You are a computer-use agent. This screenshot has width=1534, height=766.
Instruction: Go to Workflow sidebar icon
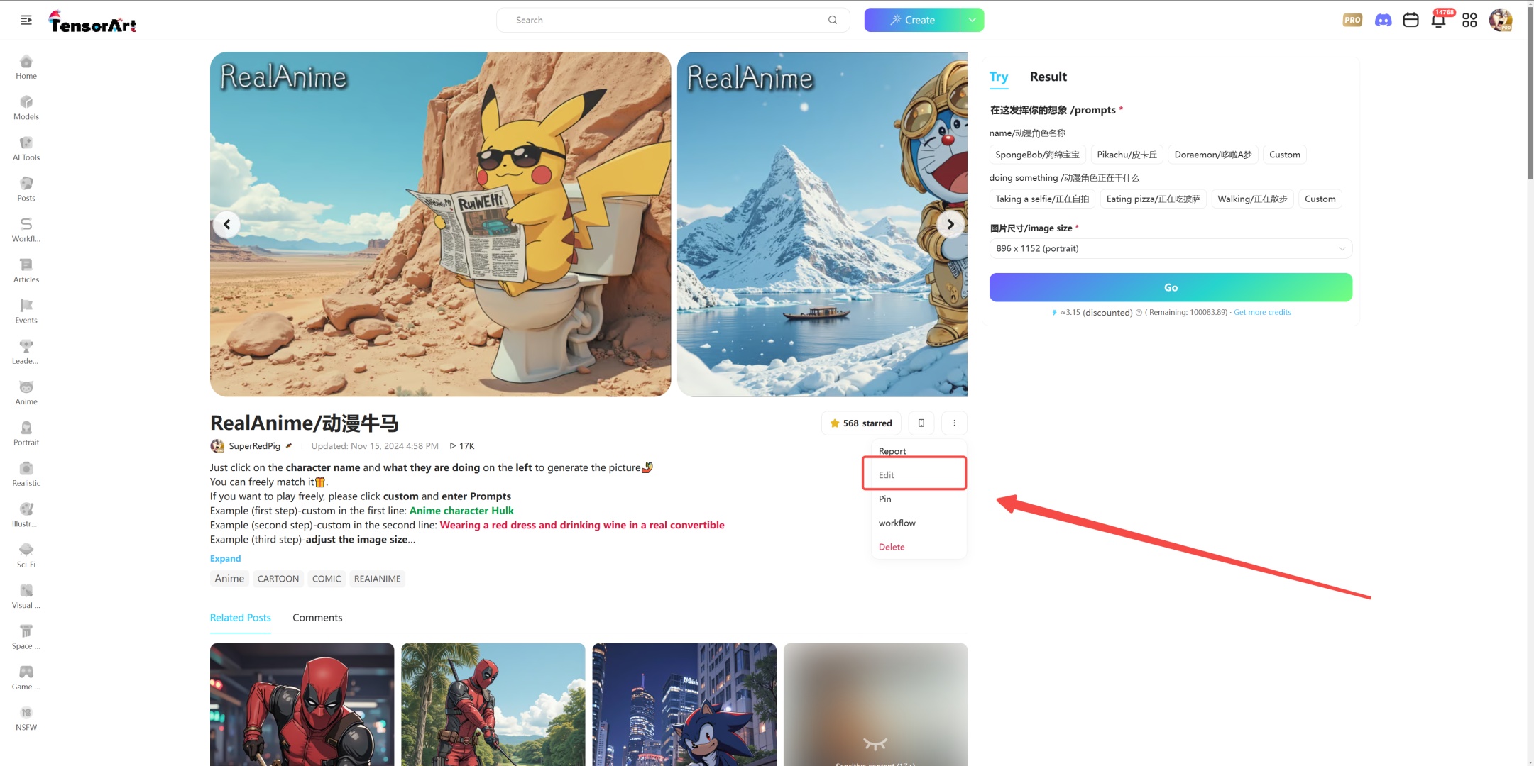pos(26,229)
